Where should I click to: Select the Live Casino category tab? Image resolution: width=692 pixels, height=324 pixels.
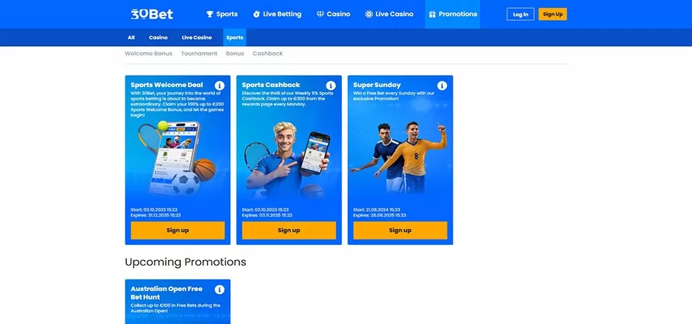pyautogui.click(x=197, y=37)
